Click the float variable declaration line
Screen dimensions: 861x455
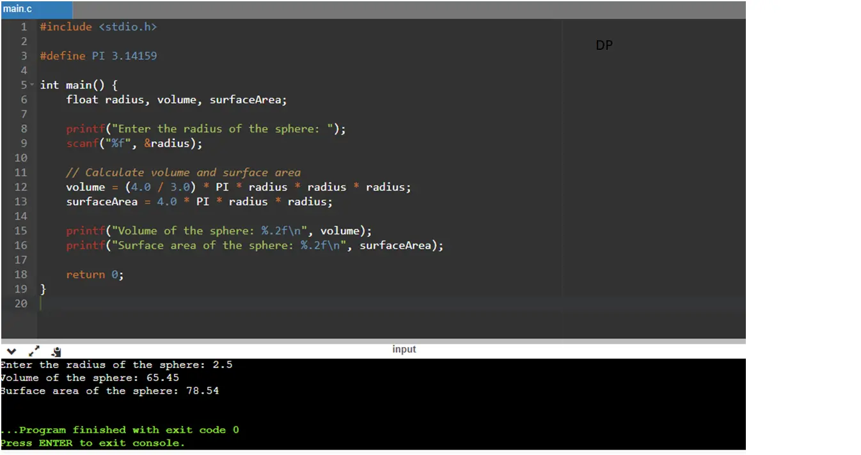point(177,100)
